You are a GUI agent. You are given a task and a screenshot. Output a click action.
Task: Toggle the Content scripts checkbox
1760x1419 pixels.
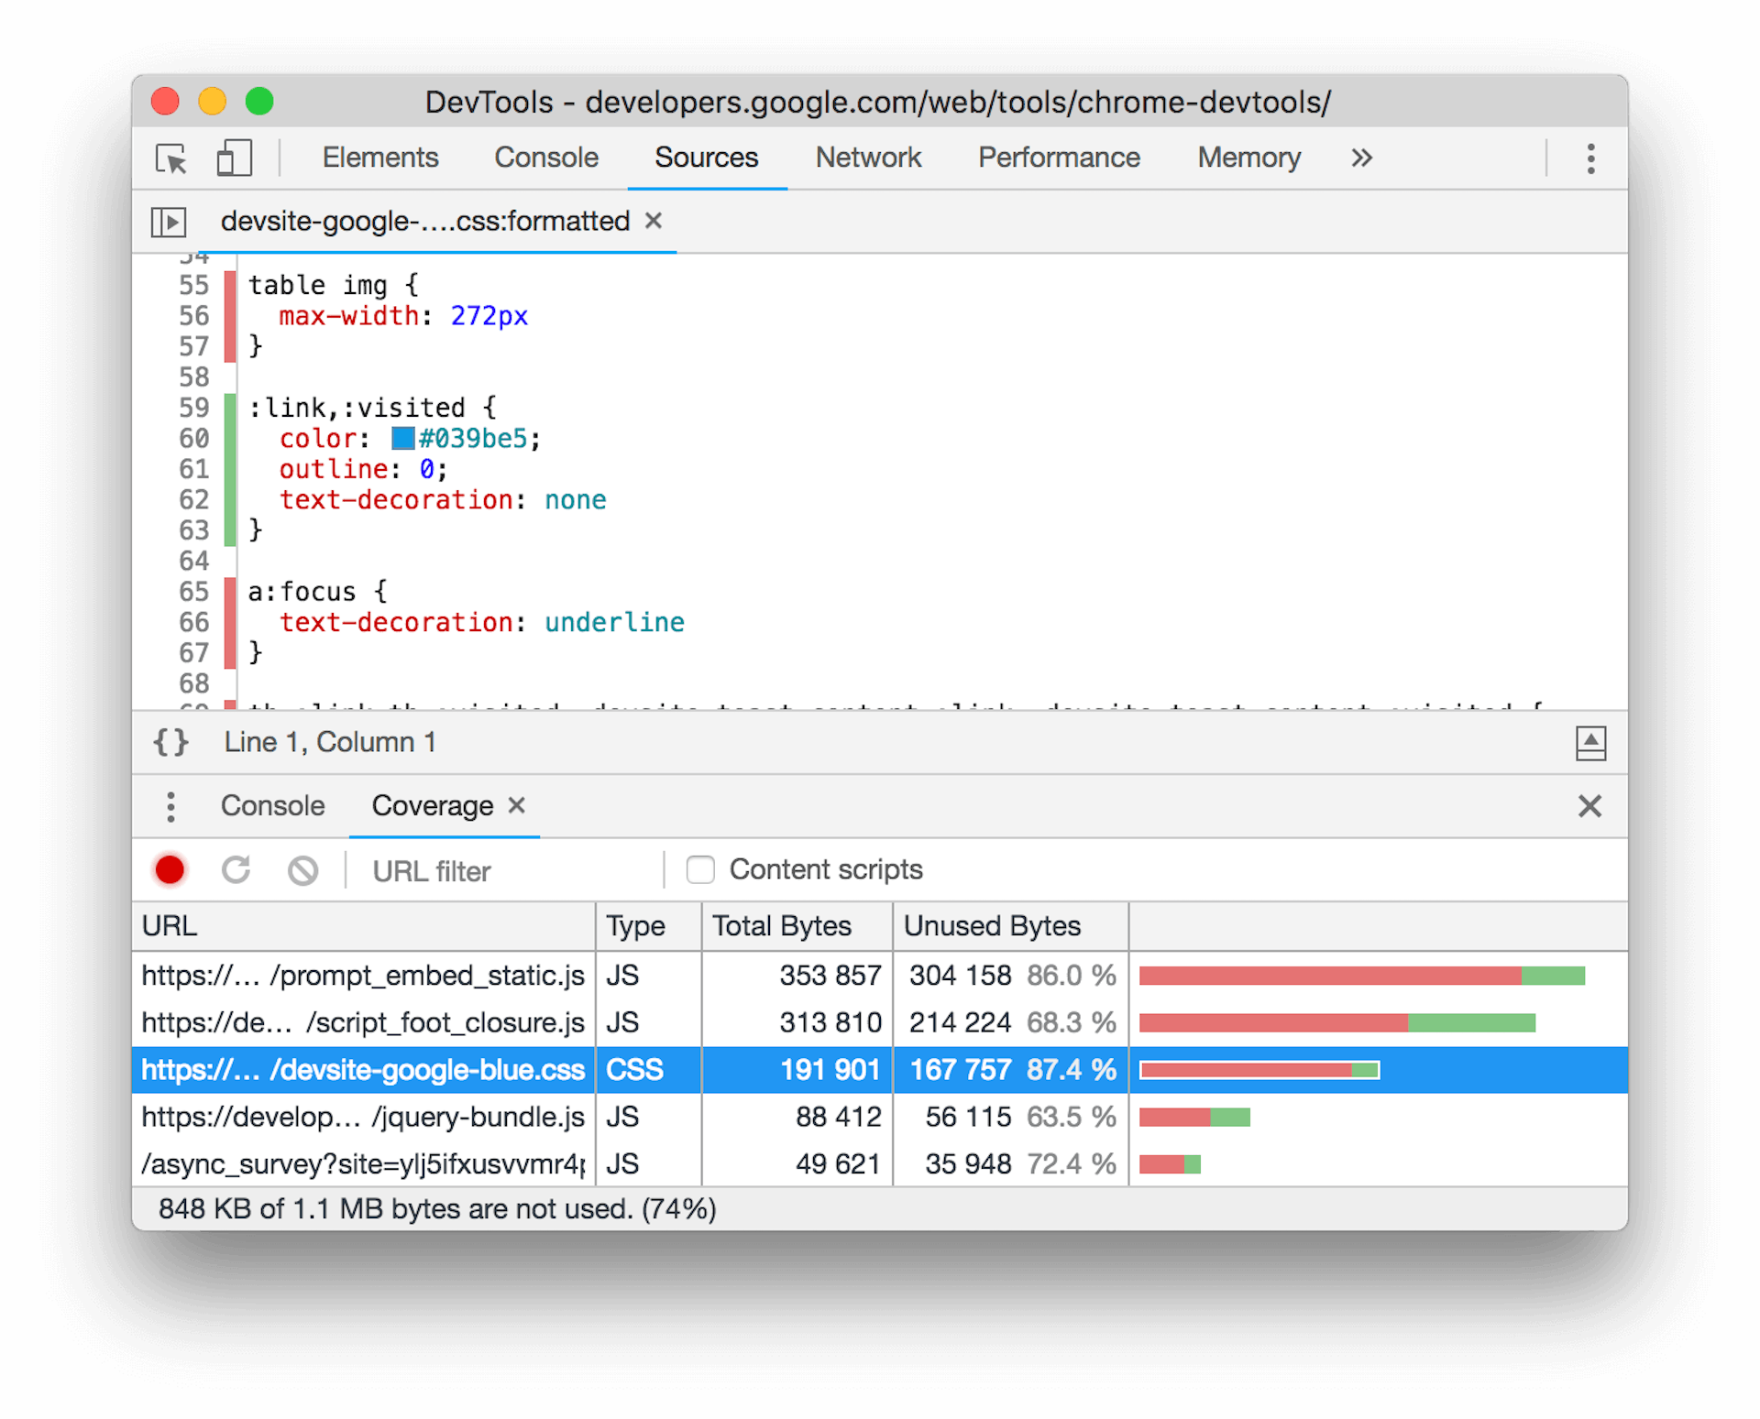(698, 868)
